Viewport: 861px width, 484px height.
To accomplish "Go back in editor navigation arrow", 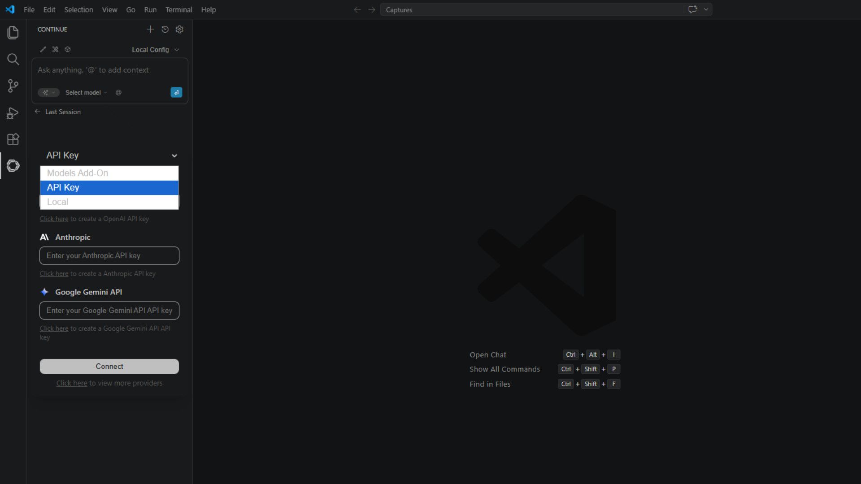I will [357, 9].
